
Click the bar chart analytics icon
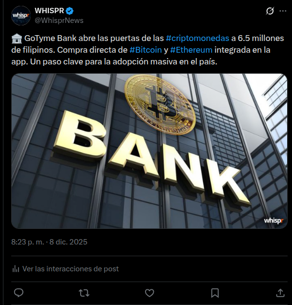[16, 269]
